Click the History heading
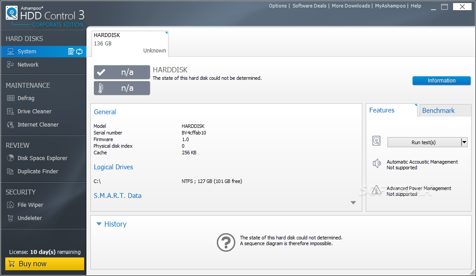Viewport: 476px width, 276px height. (115, 224)
